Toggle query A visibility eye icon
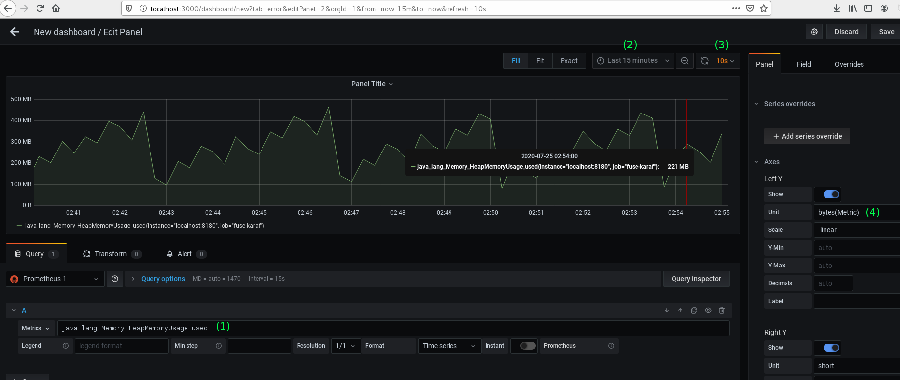 pos(708,310)
